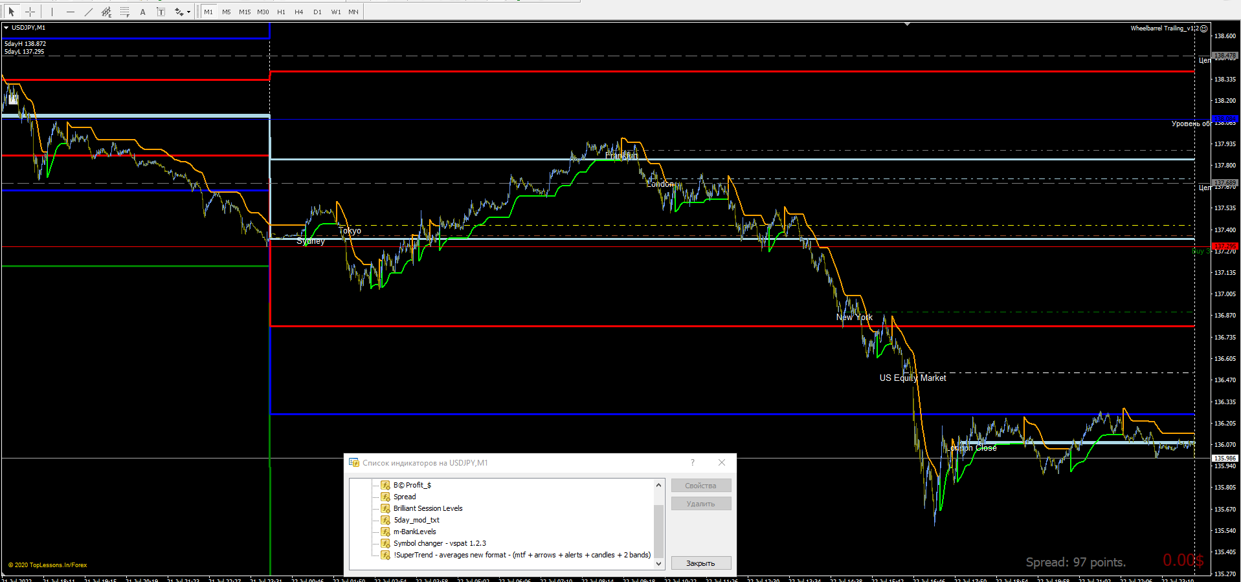The image size is (1241, 582).
Task: Select the text tool (letter A)
Action: point(143,12)
